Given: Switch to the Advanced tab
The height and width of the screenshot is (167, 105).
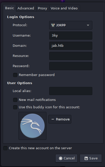Looking at the screenshot, I should click(x=26, y=8).
